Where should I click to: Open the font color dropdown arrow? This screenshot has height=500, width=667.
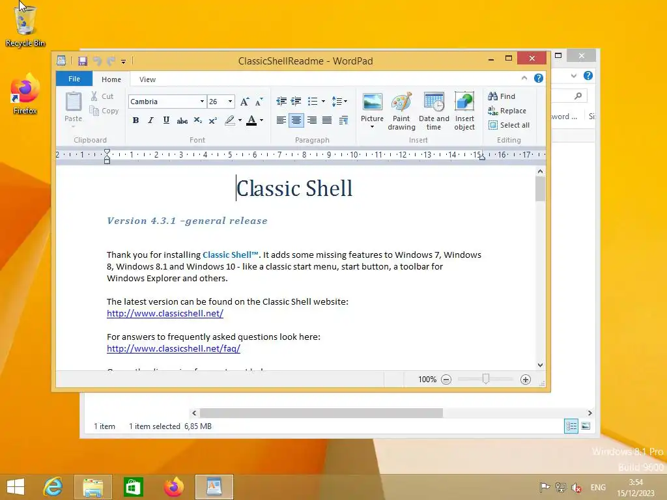pos(261,120)
